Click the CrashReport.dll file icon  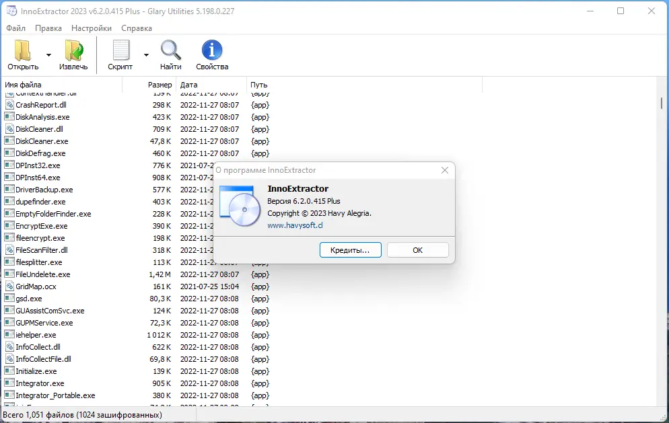click(9, 104)
